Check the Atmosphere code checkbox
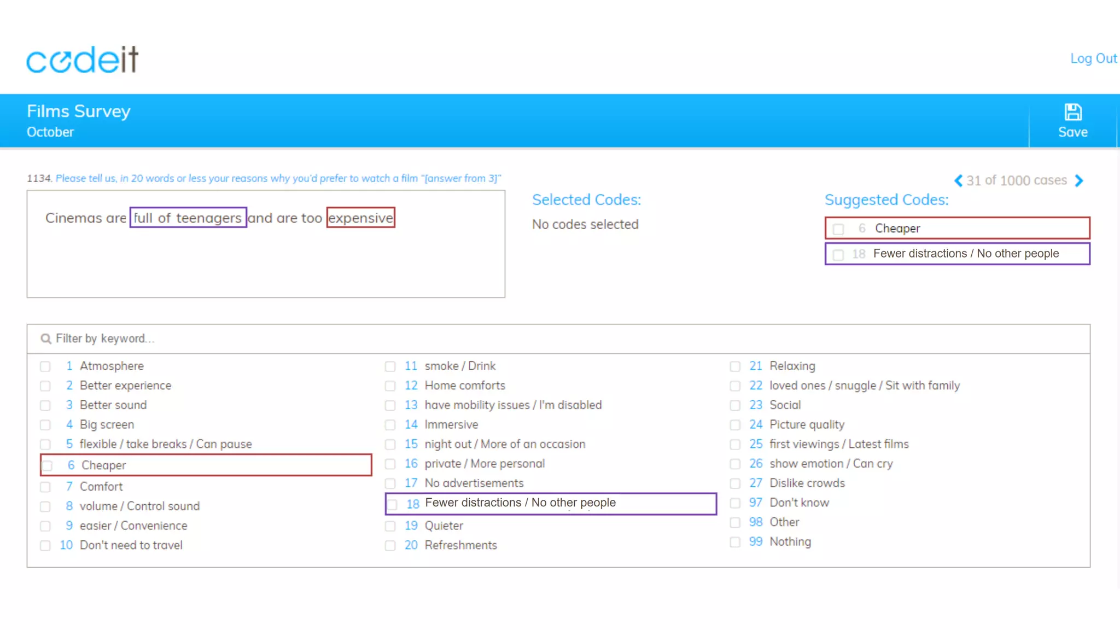Image resolution: width=1120 pixels, height=630 pixels. coord(45,366)
